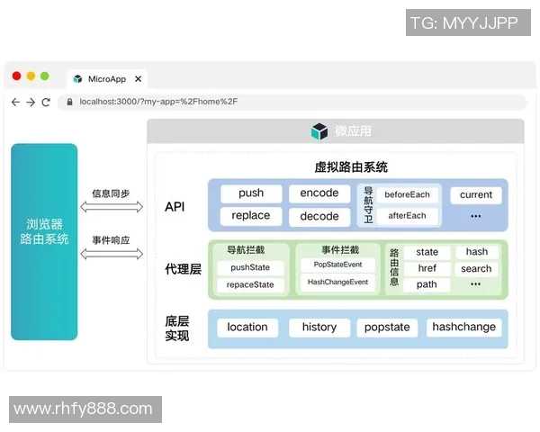Click the href route info box

(x=427, y=268)
